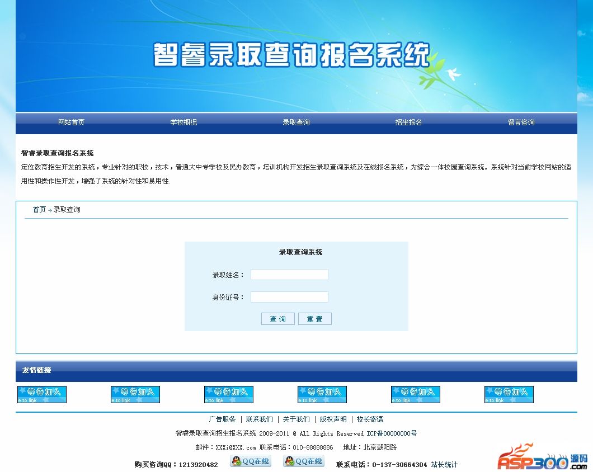The width and height of the screenshot is (593, 472).
Task: Click the 地址：北京朝阳路 footer text
Action: [x=370, y=447]
